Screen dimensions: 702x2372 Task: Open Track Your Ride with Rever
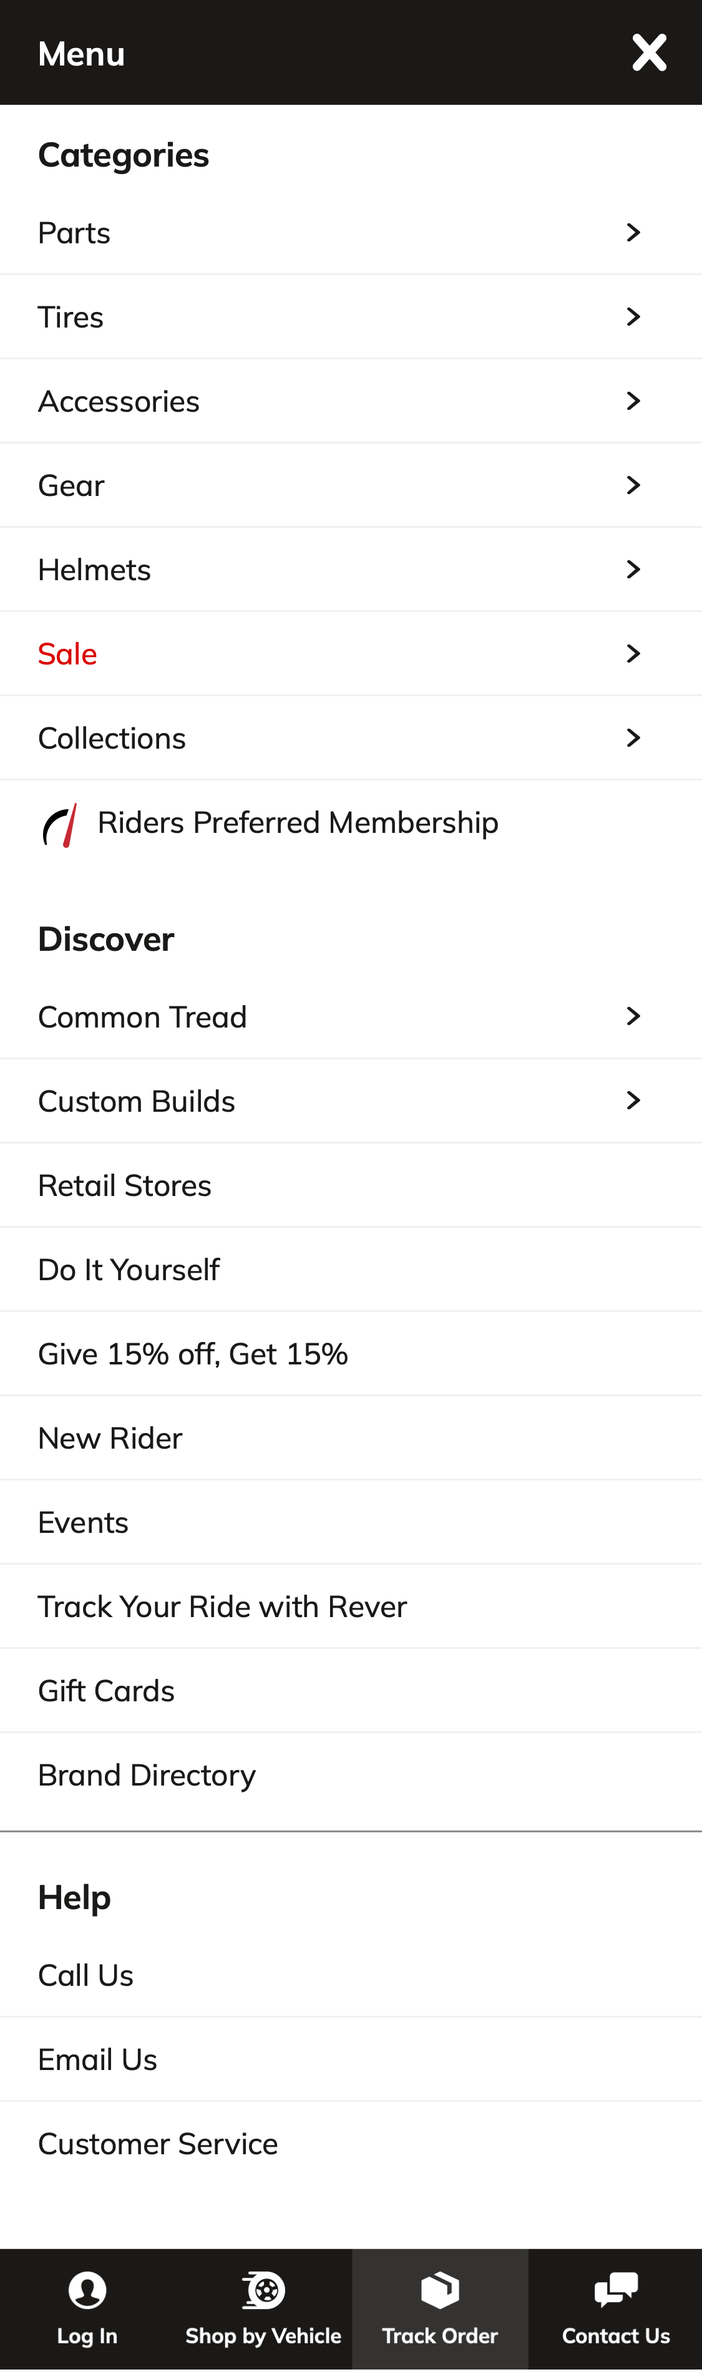click(x=222, y=1606)
